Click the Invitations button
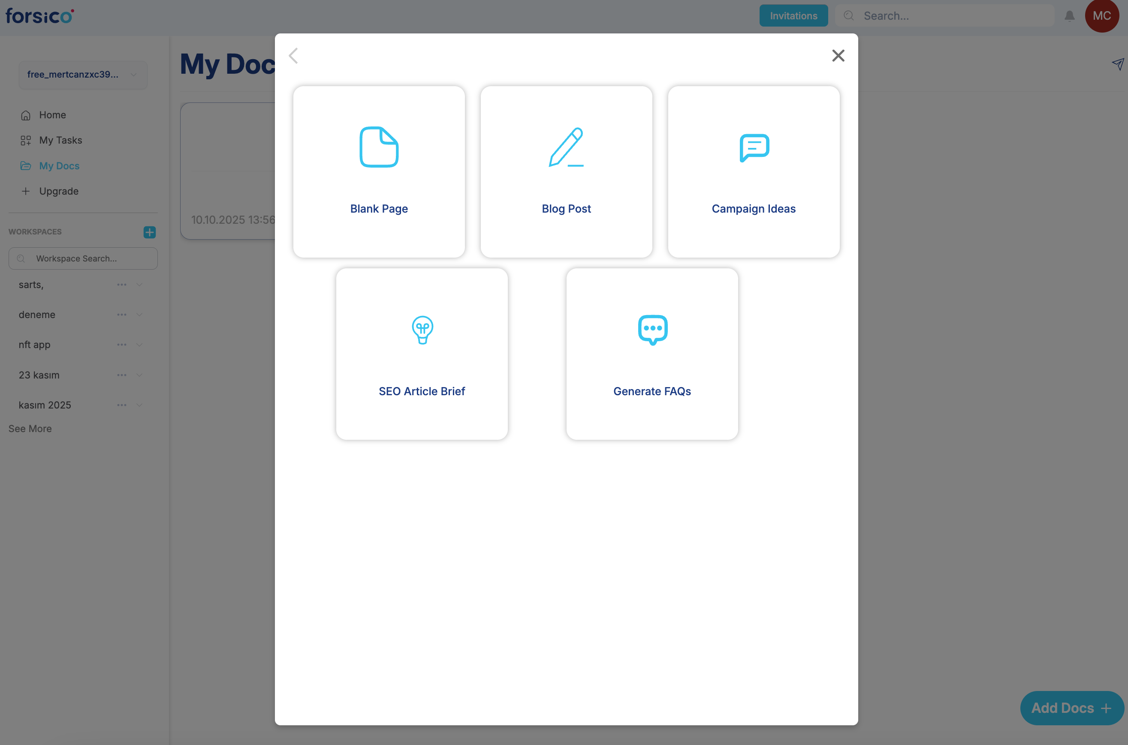1128x745 pixels. point(793,16)
